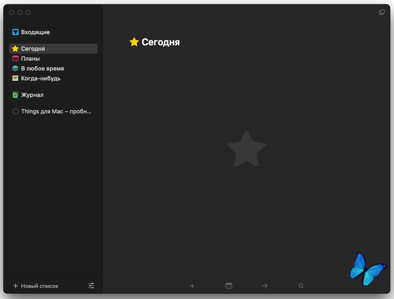Show the Журнал list

(x=32, y=95)
